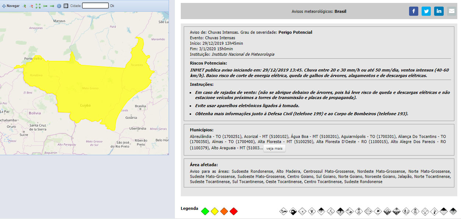This screenshot has height=219, width=461.
Task: Click the yellow legend diamond
Action: (x=215, y=211)
